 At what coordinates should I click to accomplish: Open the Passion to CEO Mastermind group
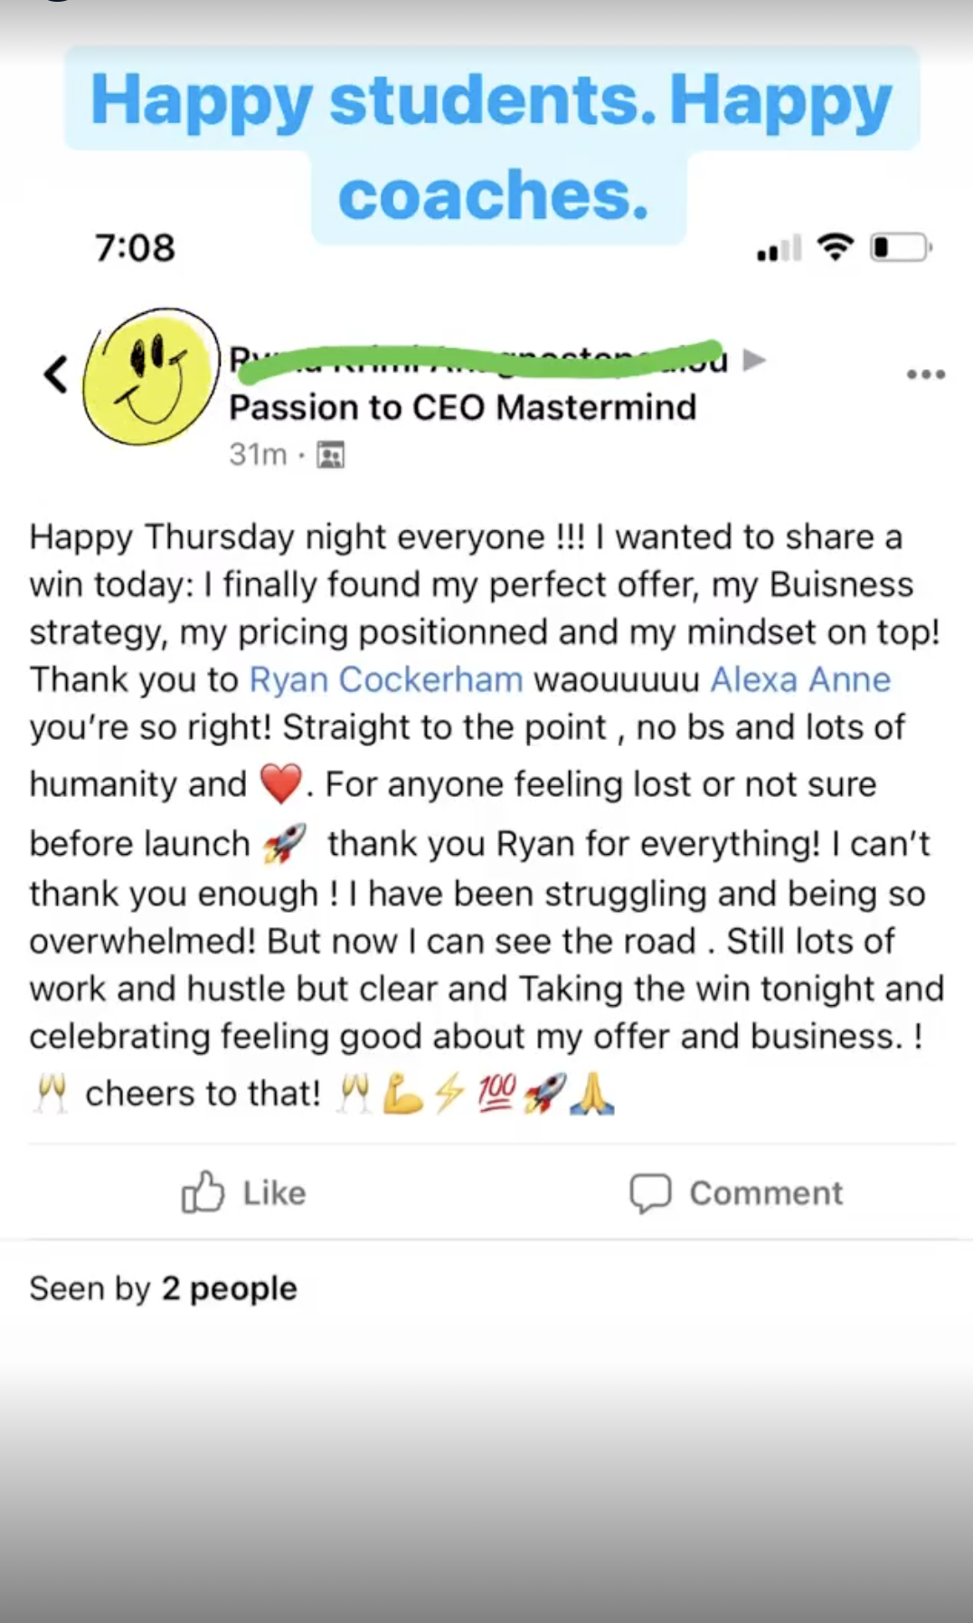click(462, 407)
